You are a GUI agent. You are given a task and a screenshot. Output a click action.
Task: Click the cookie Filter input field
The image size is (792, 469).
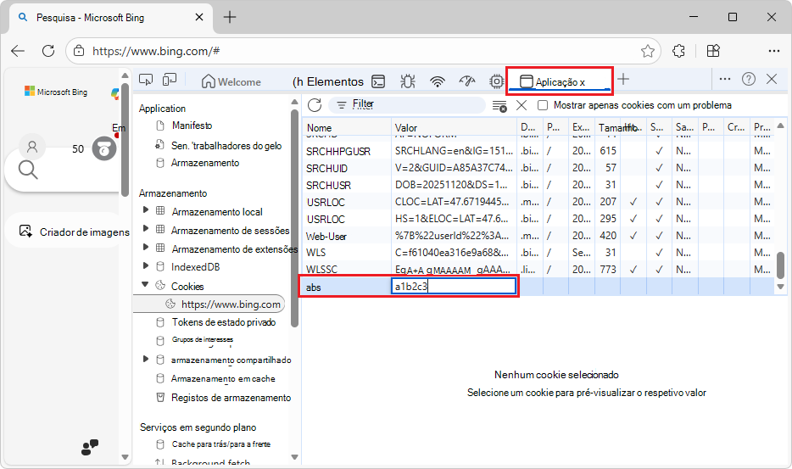click(x=407, y=104)
